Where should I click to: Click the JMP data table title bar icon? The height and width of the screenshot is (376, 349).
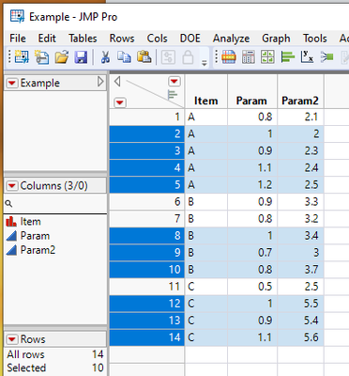[17, 16]
